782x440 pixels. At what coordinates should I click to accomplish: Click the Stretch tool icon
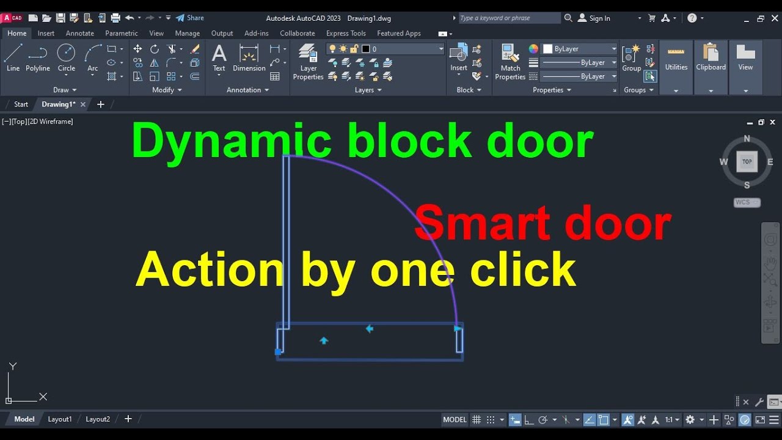(137, 76)
